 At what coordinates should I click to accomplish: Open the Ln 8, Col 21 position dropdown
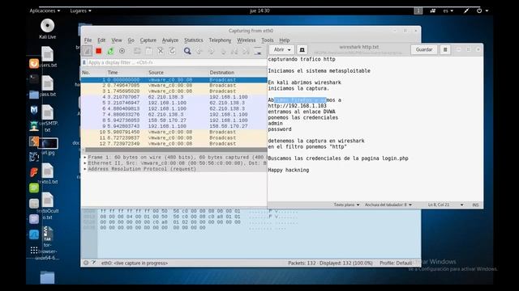point(445,205)
